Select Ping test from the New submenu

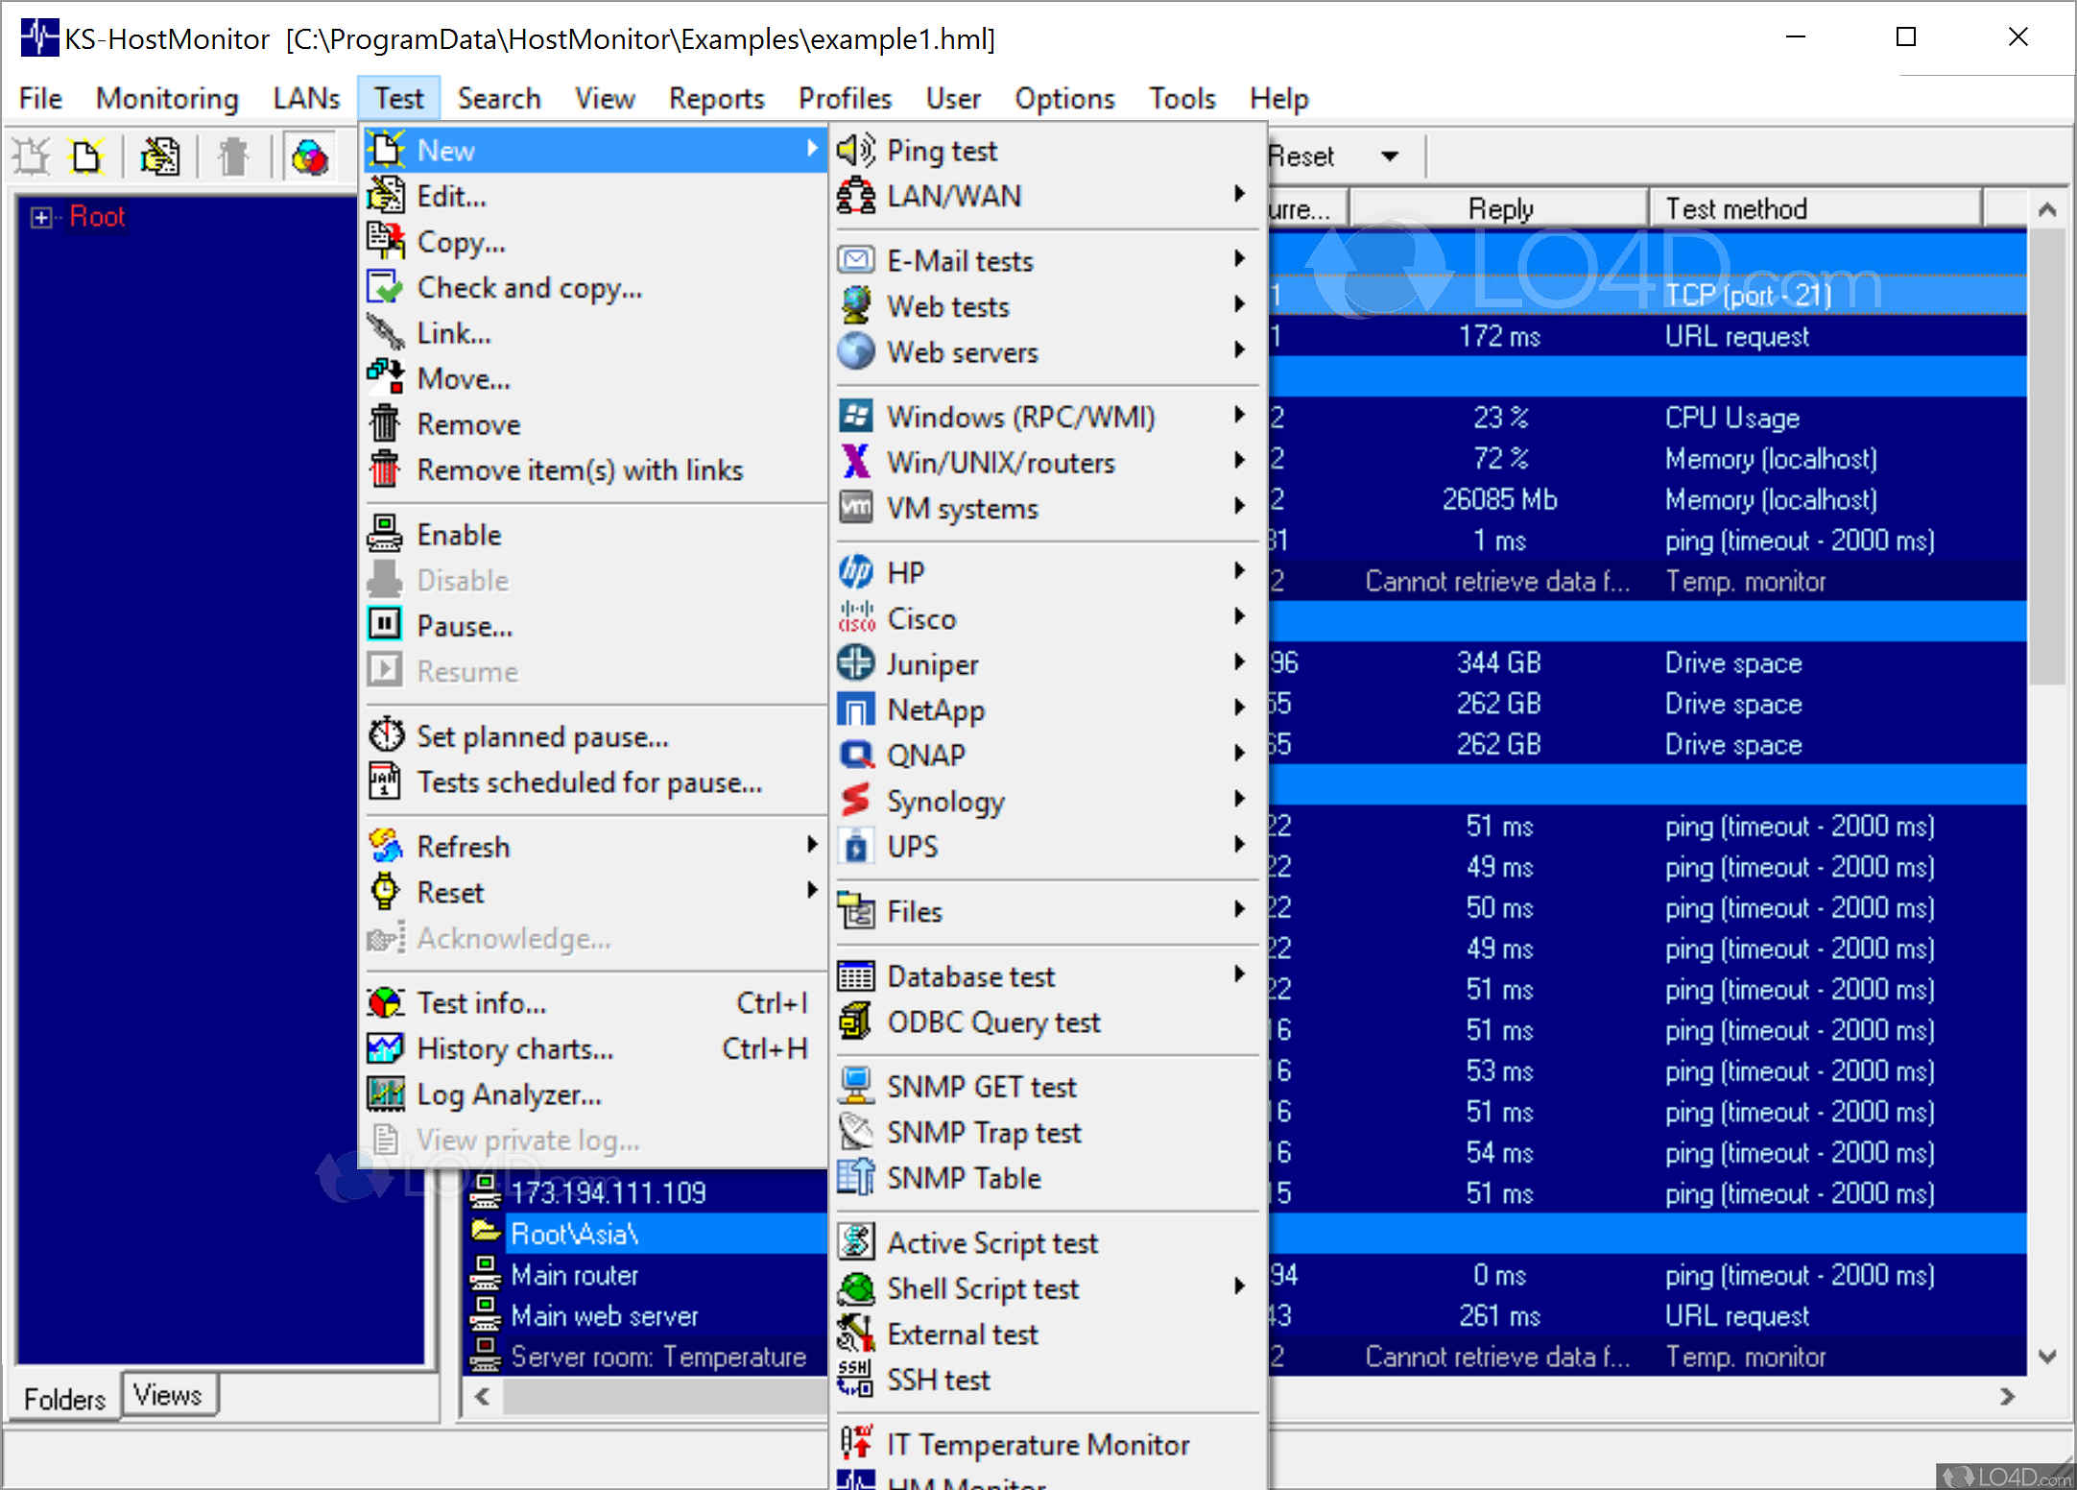point(942,150)
